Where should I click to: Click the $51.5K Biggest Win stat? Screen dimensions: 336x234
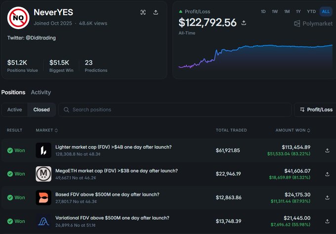click(61, 66)
